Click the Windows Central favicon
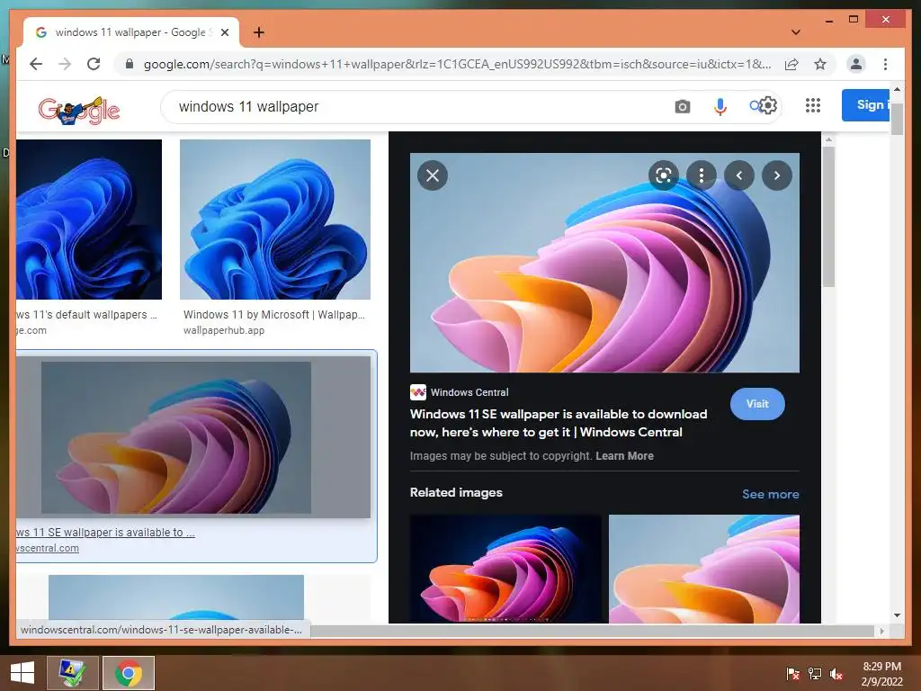The height and width of the screenshot is (691, 921). (418, 392)
